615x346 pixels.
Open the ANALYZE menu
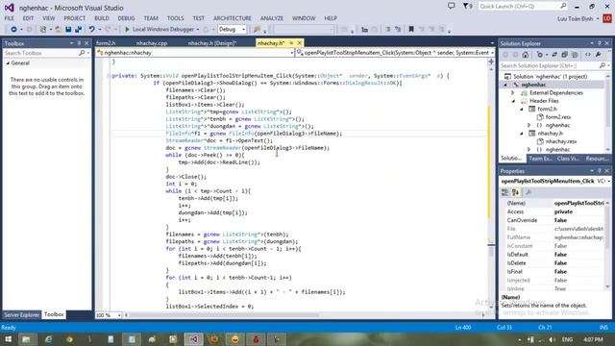[x=271, y=18]
